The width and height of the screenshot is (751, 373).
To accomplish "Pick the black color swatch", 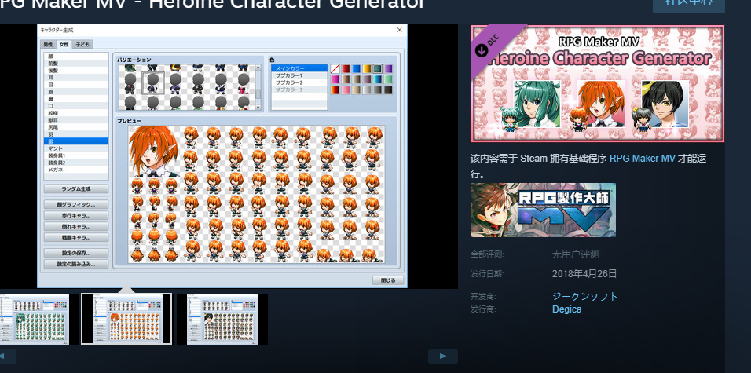I will [388, 90].
